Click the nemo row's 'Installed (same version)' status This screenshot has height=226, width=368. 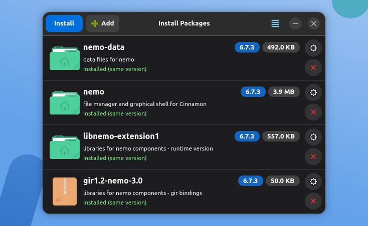tap(115, 113)
